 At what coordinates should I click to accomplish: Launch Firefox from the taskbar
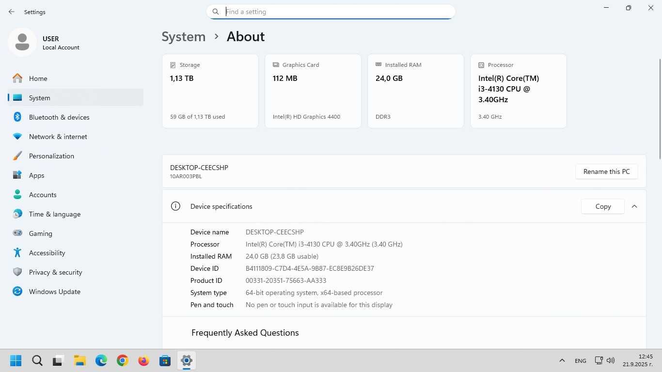tap(144, 360)
